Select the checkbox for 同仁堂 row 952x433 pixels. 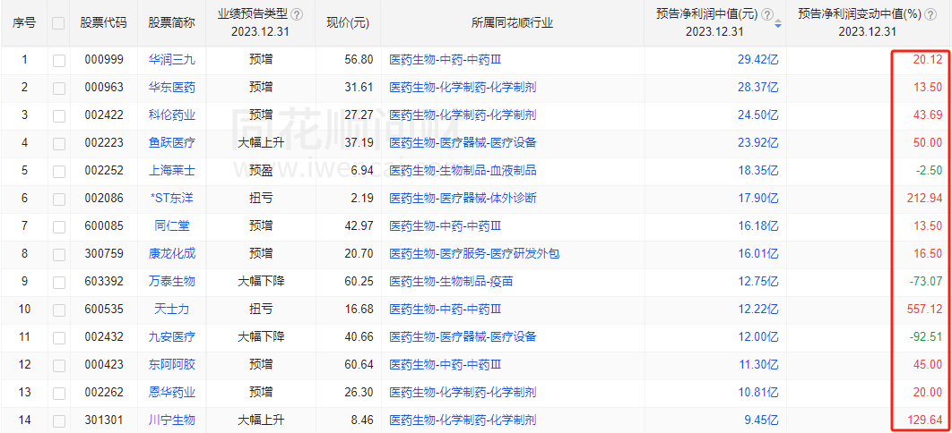coord(58,226)
